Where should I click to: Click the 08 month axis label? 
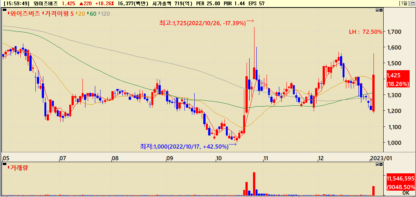coord(114,158)
